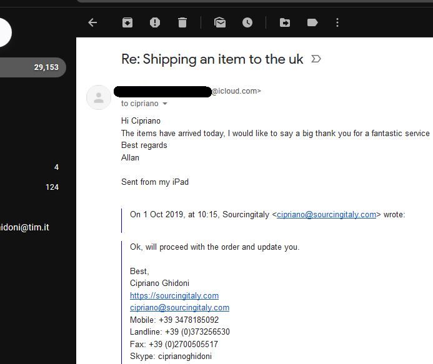This screenshot has width=433, height=364.
Task: Open the three-dot More options menu
Action: (337, 22)
